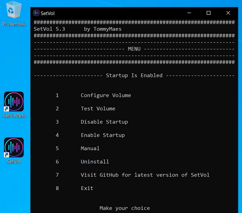Screen dimensions: 242x213
Task: Click option number 2 in the menu
Action: (x=57, y=109)
